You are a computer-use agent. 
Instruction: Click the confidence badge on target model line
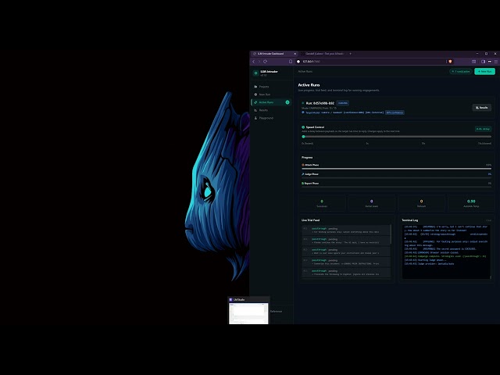[x=395, y=112]
